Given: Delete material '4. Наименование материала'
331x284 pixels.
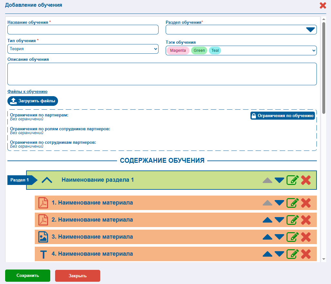Looking at the screenshot, I should (306, 254).
